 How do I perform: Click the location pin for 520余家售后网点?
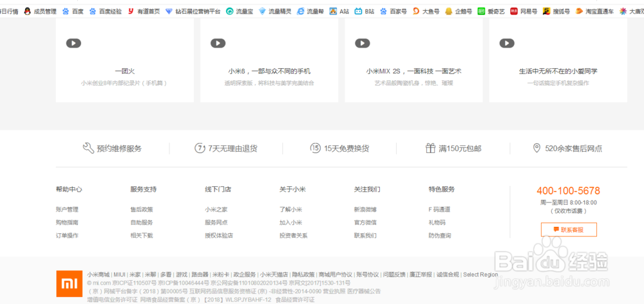click(536, 148)
